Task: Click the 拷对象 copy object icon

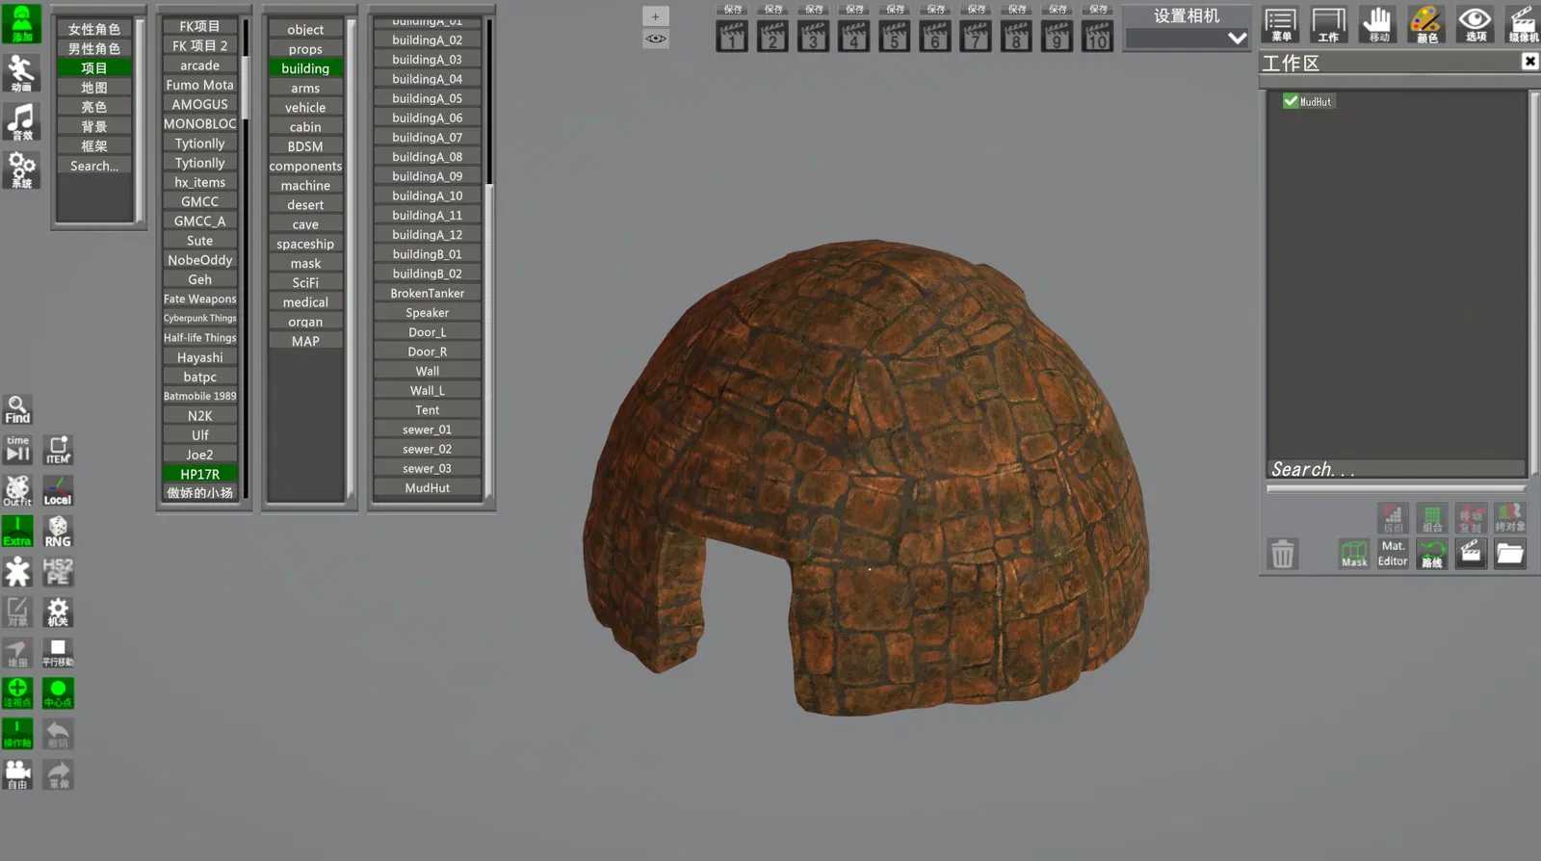Action: [1510, 517]
